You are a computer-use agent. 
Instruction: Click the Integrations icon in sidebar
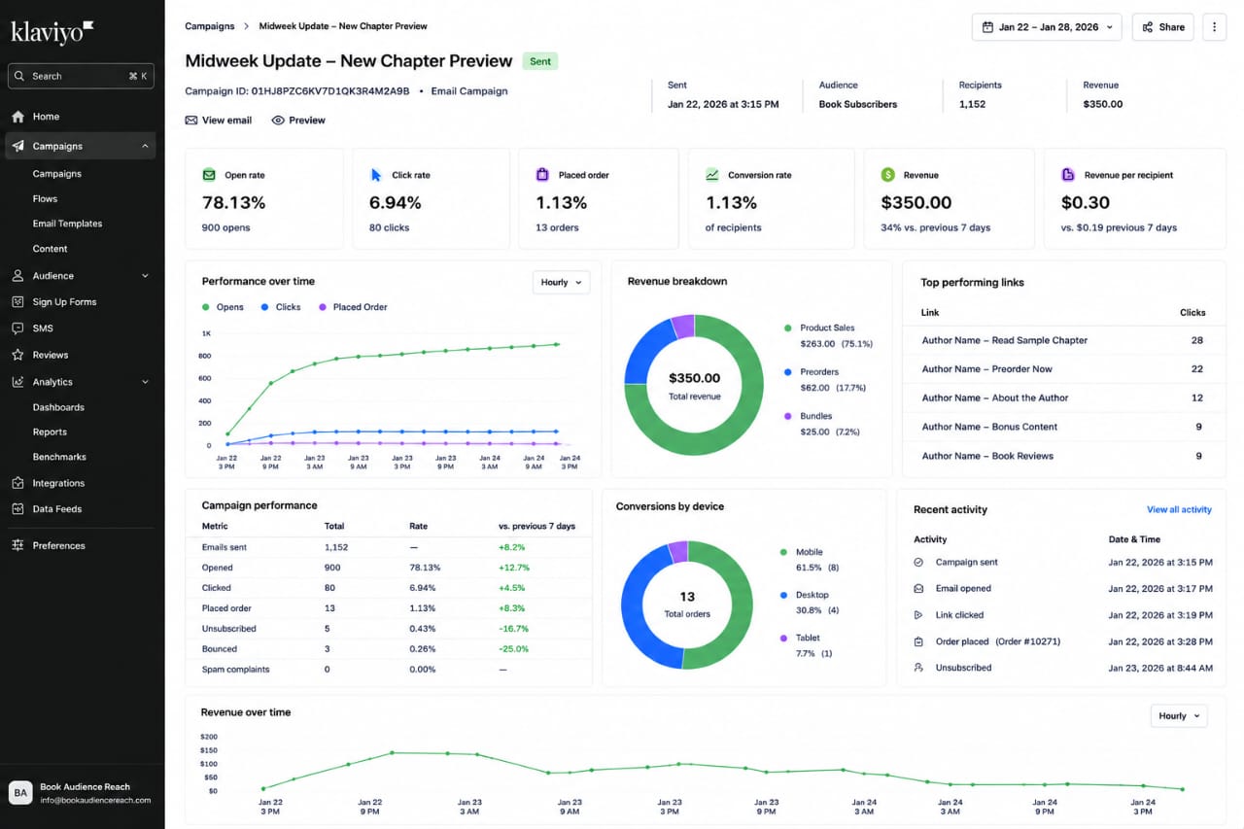(x=17, y=483)
